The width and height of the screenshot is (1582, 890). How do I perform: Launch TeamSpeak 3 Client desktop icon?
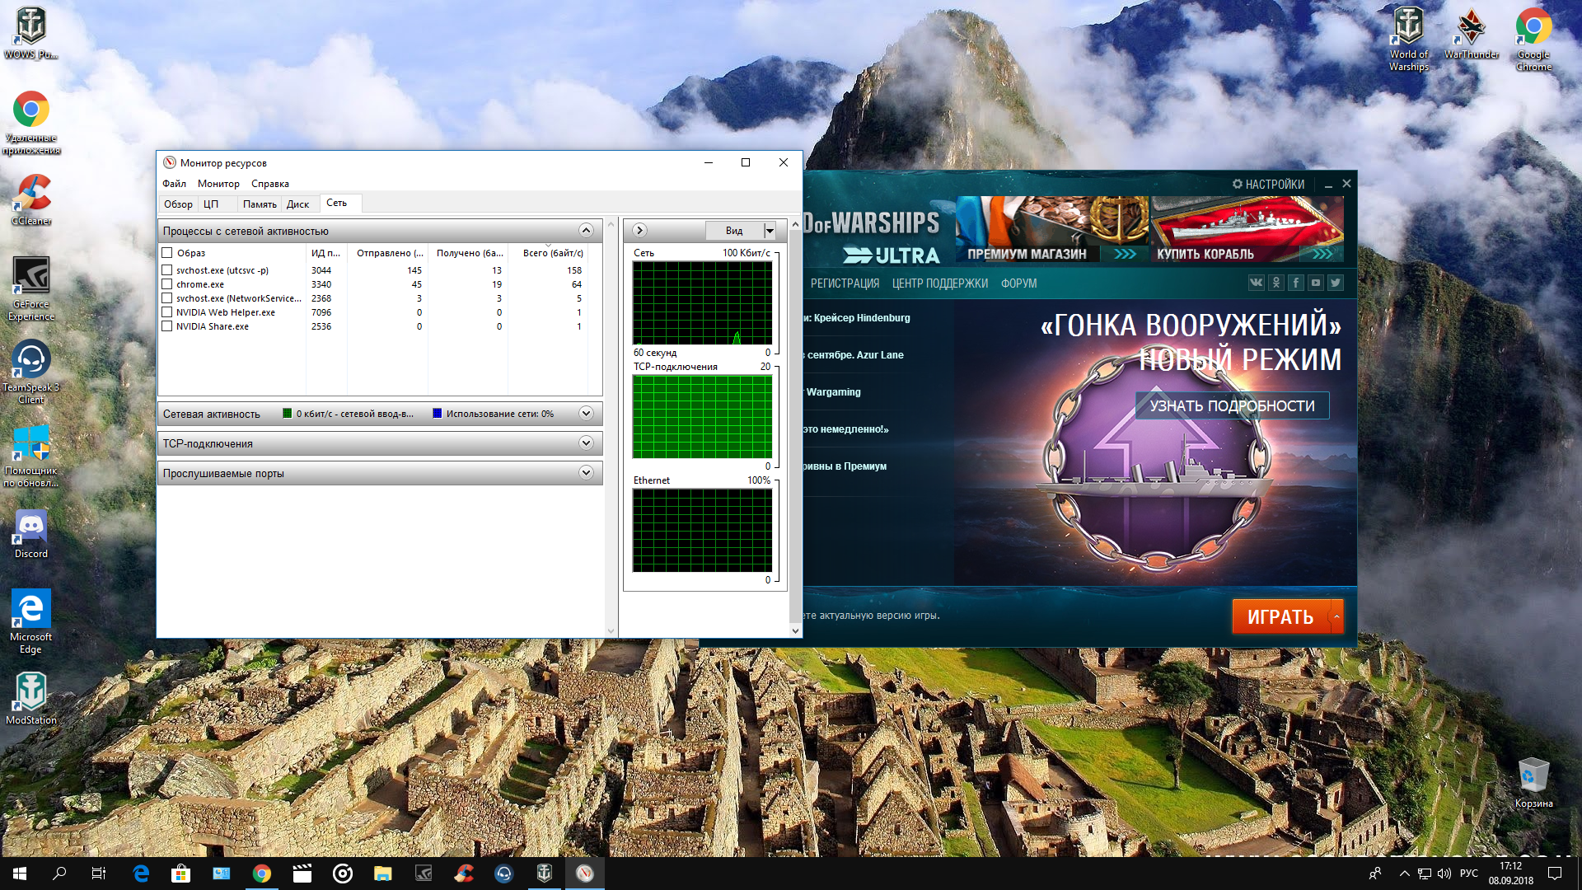coord(31,372)
